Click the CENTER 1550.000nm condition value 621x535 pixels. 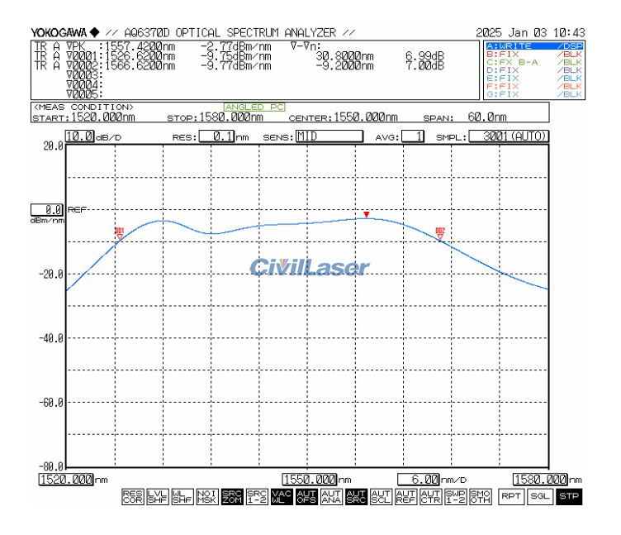[x=366, y=117]
